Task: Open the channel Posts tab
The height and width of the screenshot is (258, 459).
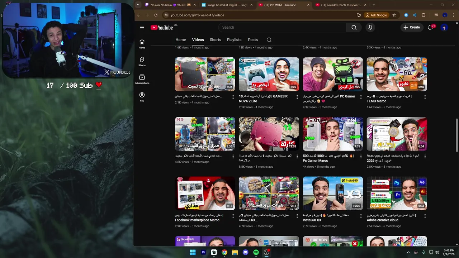Action: coord(253,40)
